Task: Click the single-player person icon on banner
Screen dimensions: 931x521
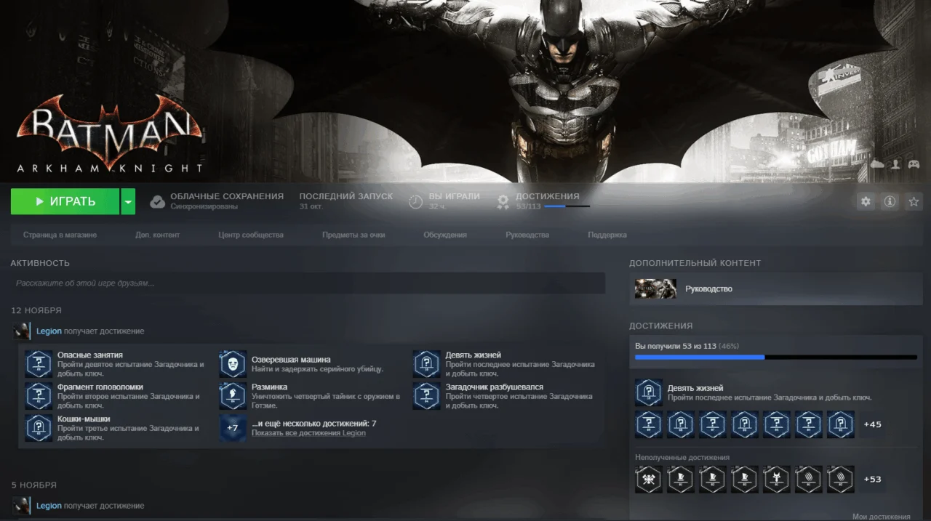Action: (896, 164)
